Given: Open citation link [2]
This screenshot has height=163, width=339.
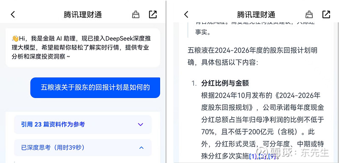Looking at the screenshot, I should [x=262, y=156].
